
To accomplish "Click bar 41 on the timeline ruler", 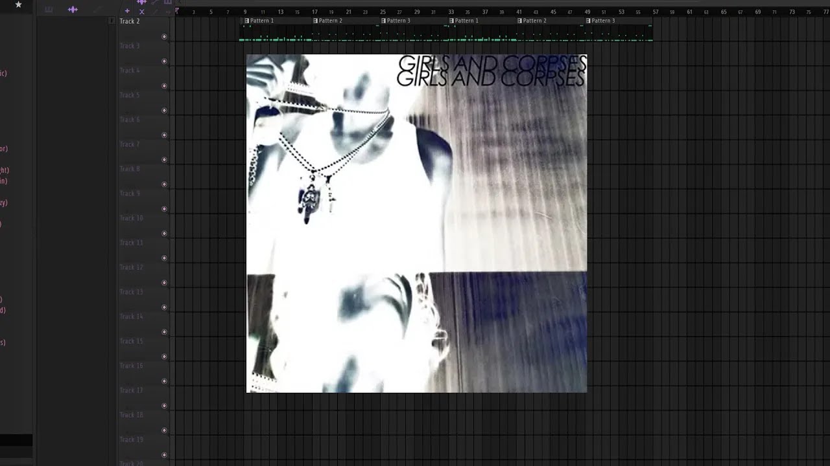I will pos(519,12).
